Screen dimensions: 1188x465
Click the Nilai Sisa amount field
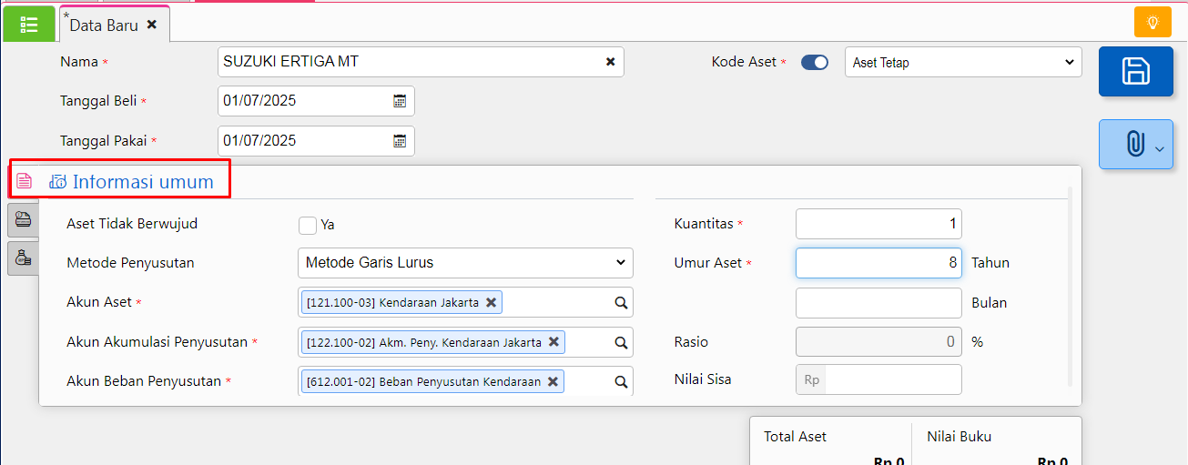pos(891,379)
